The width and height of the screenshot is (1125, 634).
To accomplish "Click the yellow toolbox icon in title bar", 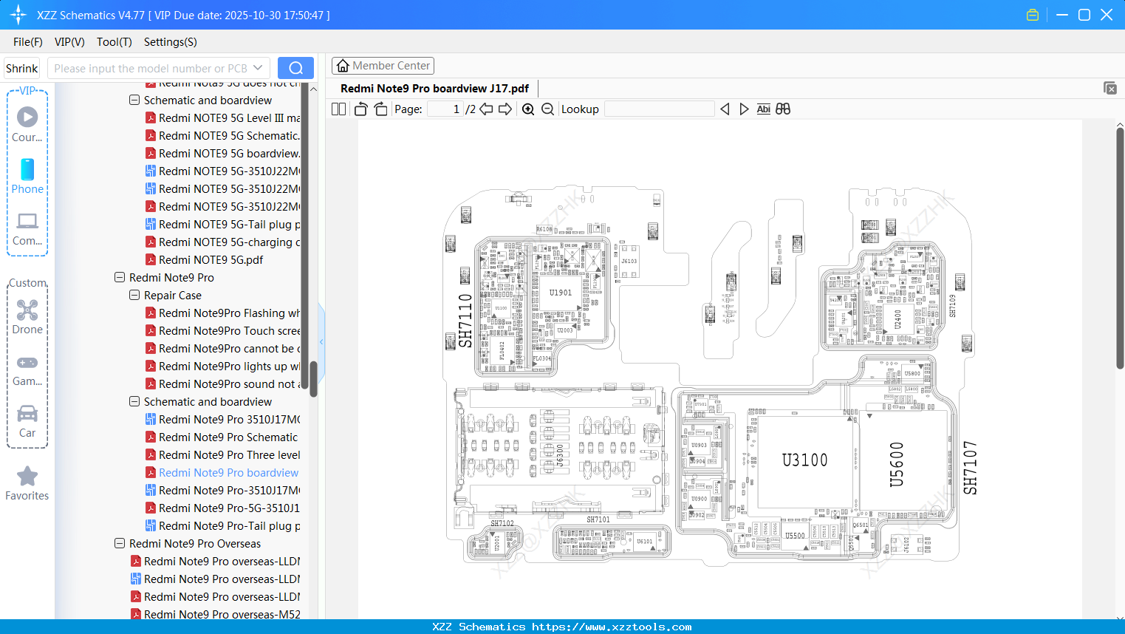I will click(1033, 15).
